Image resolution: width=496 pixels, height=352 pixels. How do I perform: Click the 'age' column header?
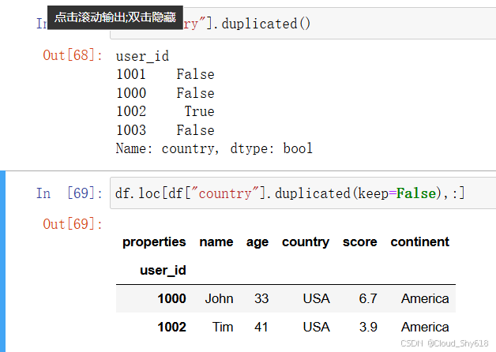coord(257,242)
